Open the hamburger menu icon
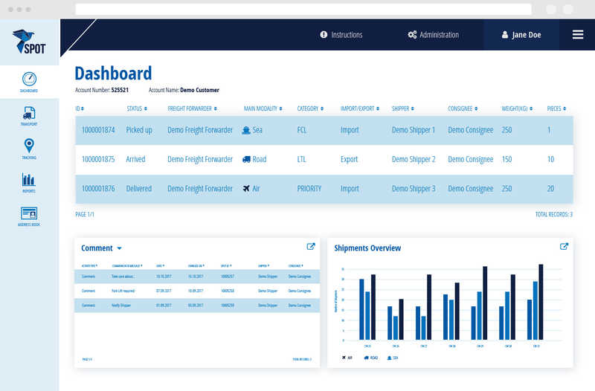595x391 pixels. (578, 35)
